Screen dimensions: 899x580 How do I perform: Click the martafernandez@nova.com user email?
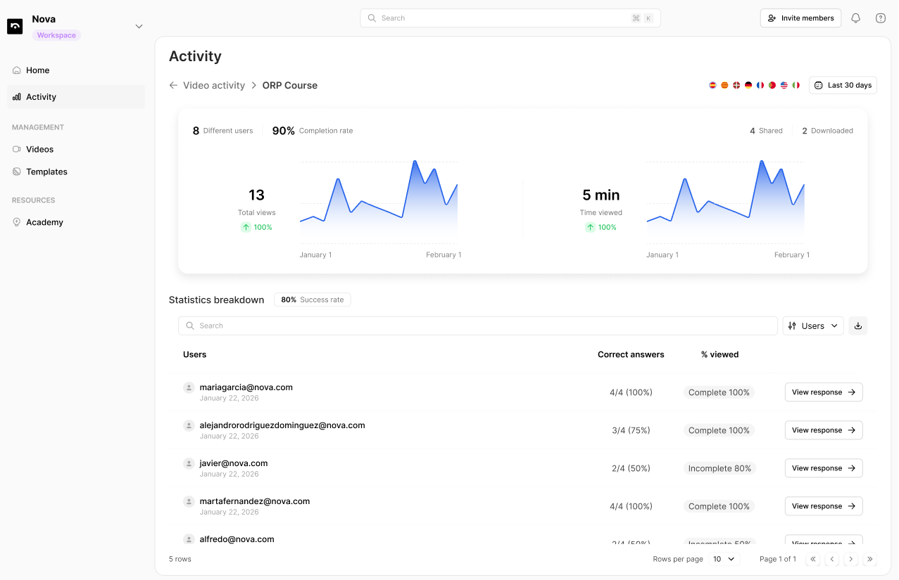pos(255,501)
